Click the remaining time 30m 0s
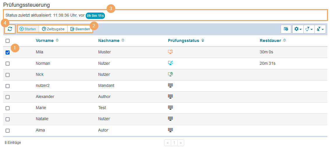Screen dimensions: 330x147 click(266, 52)
